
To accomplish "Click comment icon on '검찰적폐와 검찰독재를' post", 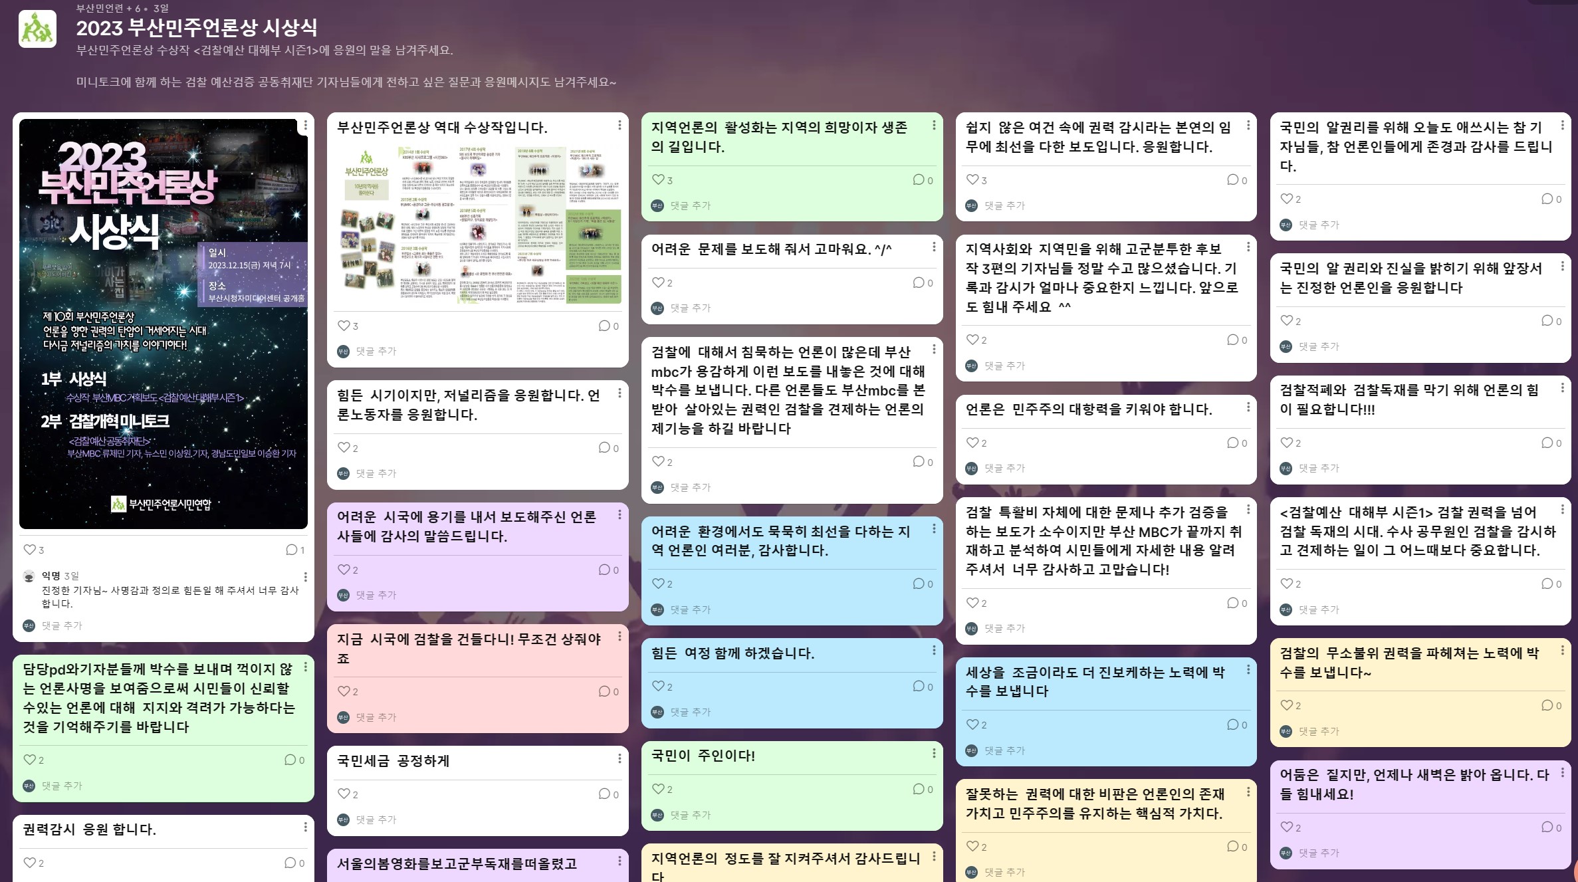I will tap(1547, 443).
